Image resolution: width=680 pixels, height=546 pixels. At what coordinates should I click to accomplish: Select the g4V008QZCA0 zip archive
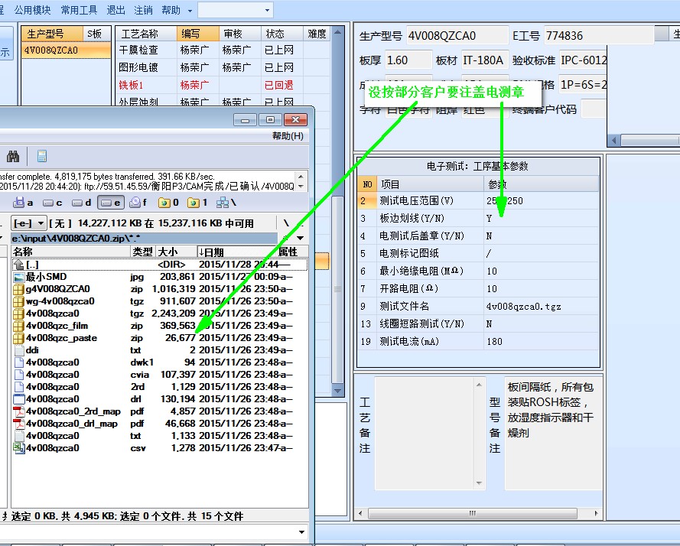(x=160, y=289)
